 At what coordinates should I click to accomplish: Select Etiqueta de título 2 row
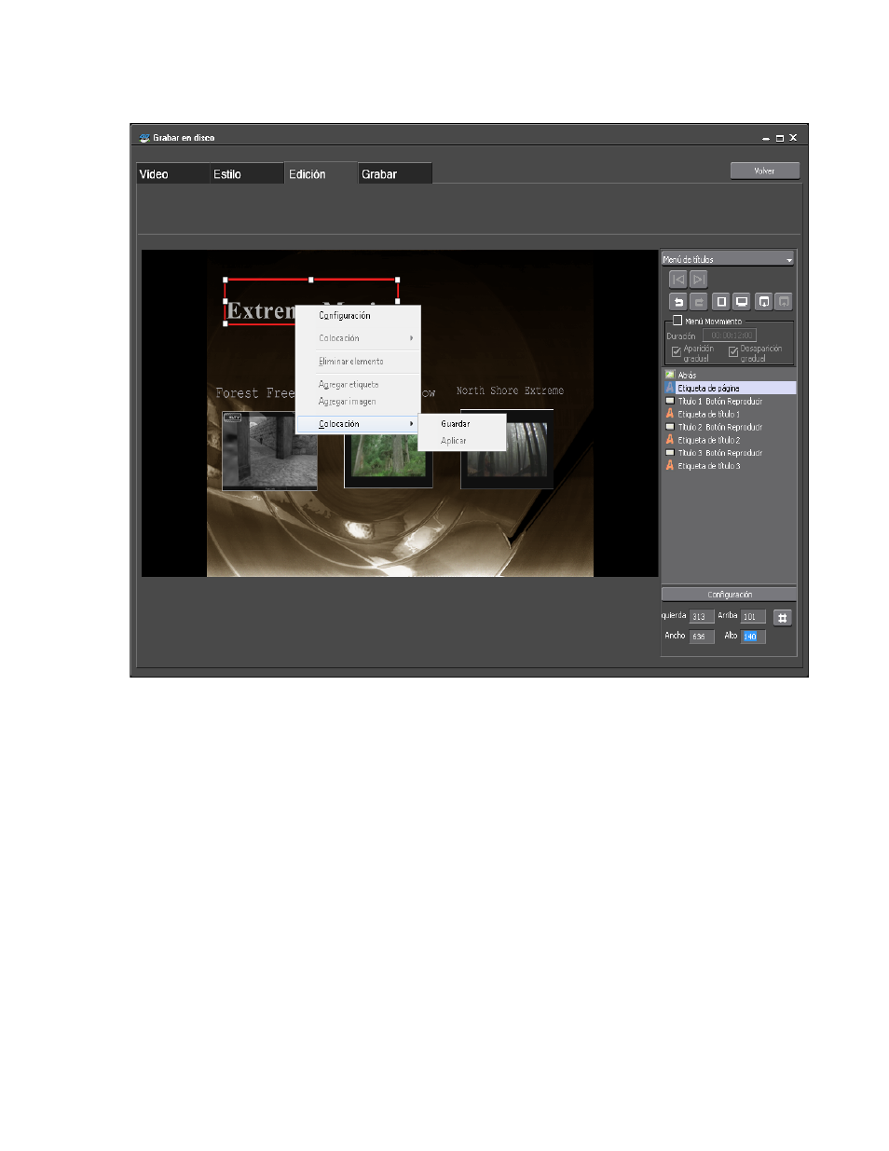pos(730,440)
